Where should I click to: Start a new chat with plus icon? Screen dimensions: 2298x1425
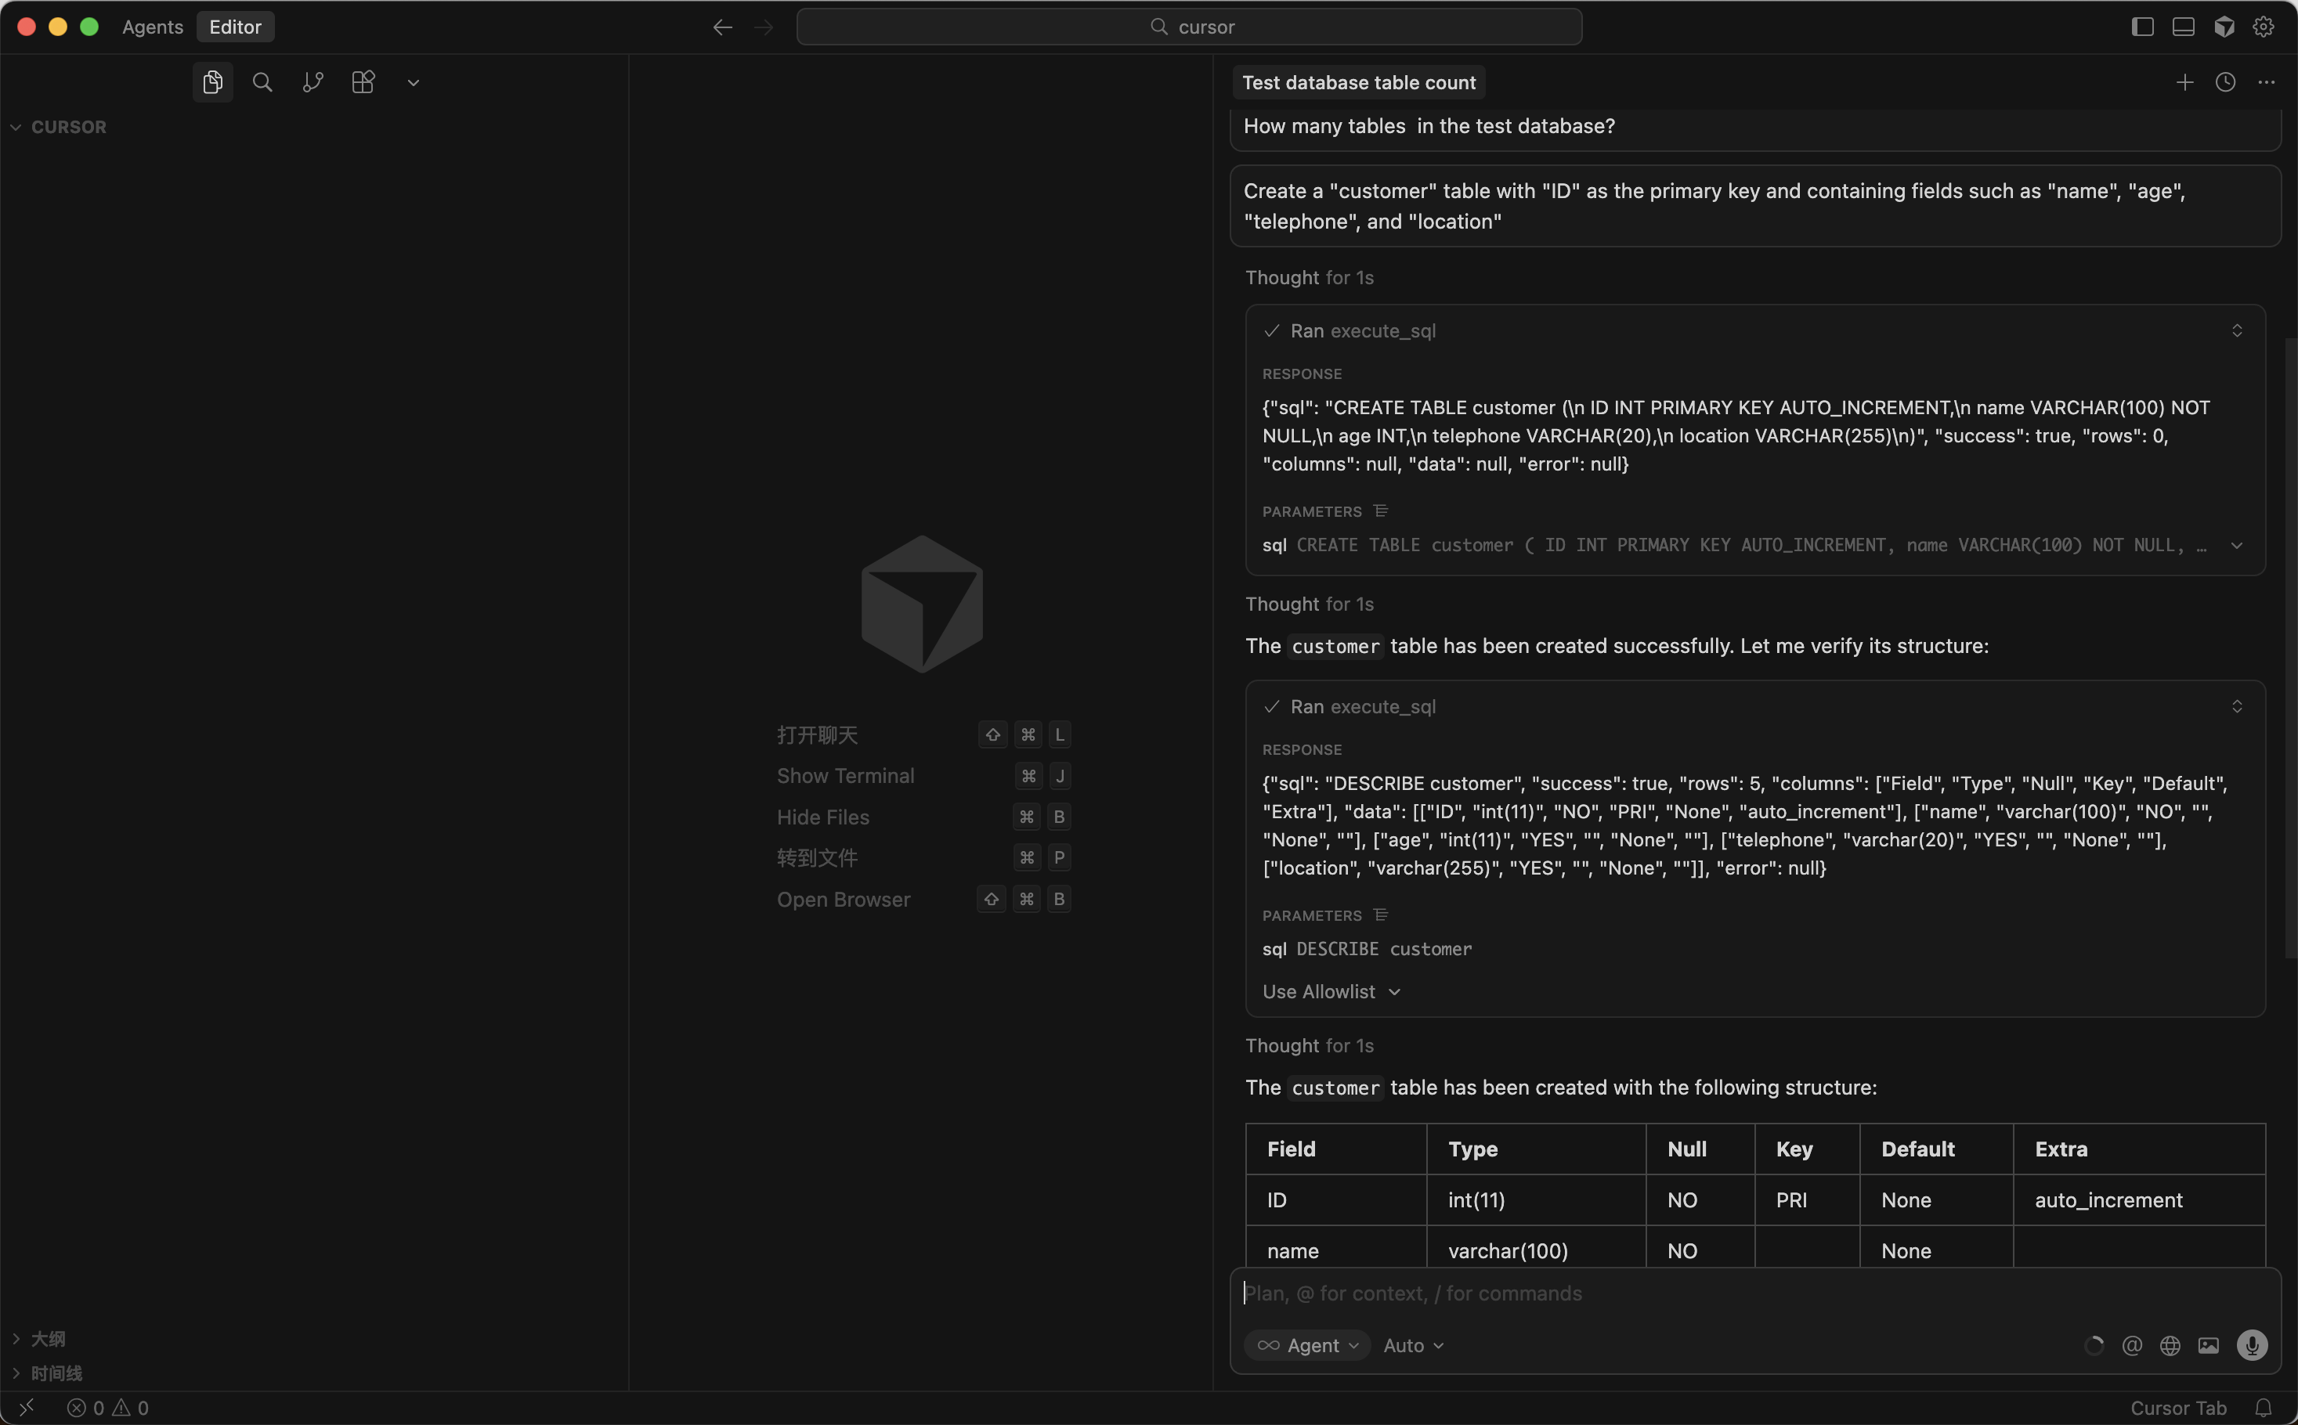[x=2184, y=82]
